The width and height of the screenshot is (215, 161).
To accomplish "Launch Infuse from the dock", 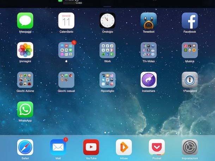I will 124,147.
